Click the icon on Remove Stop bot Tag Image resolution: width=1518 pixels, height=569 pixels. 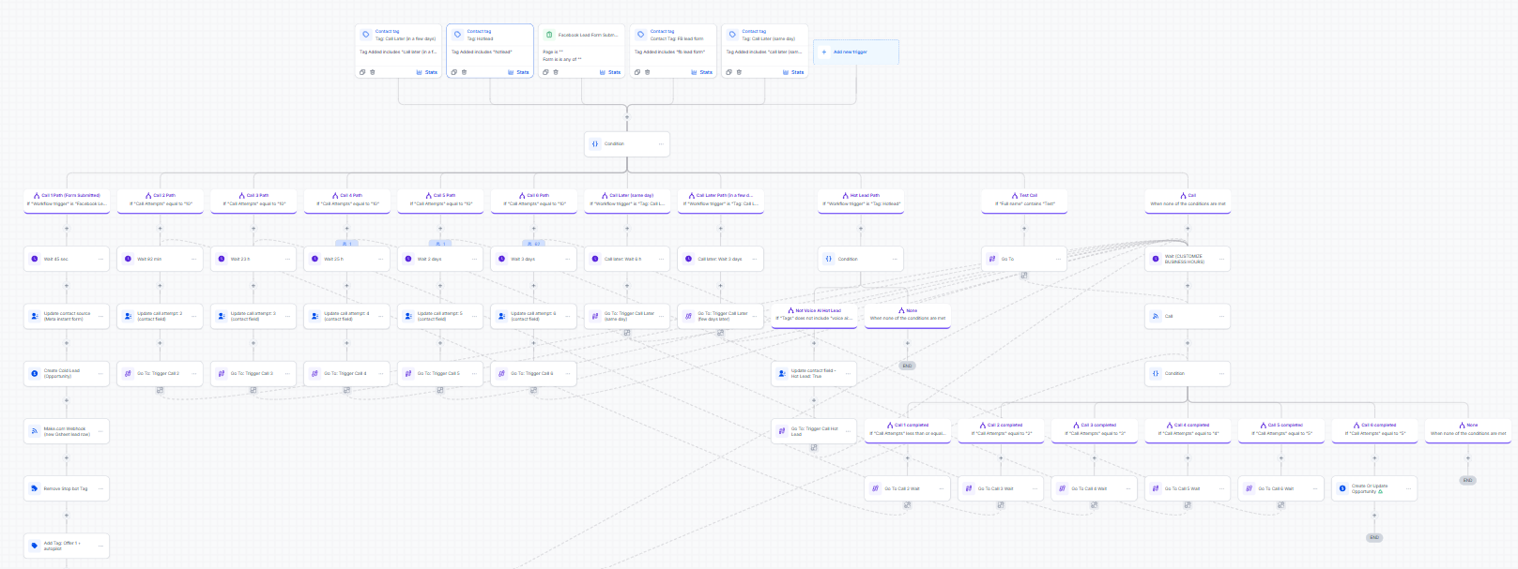(35, 488)
